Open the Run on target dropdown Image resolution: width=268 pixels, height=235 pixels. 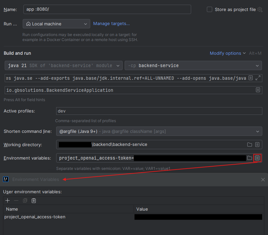click(56, 24)
